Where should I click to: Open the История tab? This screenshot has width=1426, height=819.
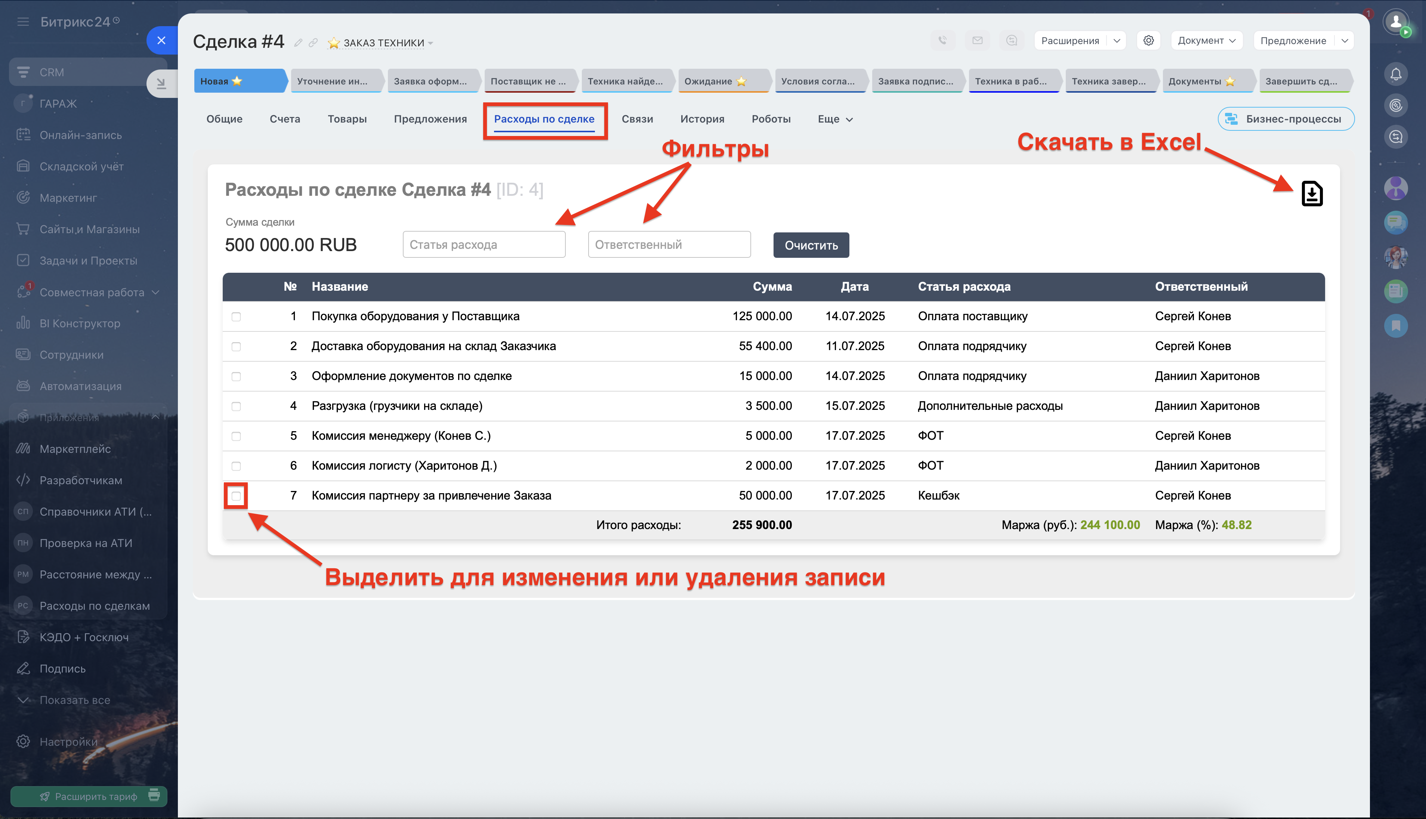[x=702, y=119]
